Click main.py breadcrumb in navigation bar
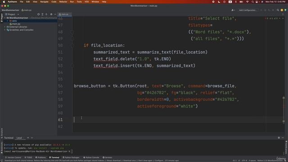The image size is (288, 162). coord(27,10)
